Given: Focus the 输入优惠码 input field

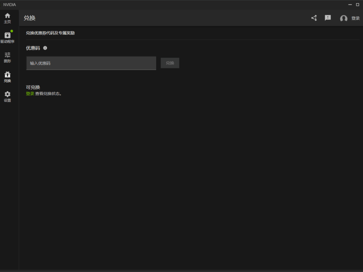Looking at the screenshot, I should point(91,63).
